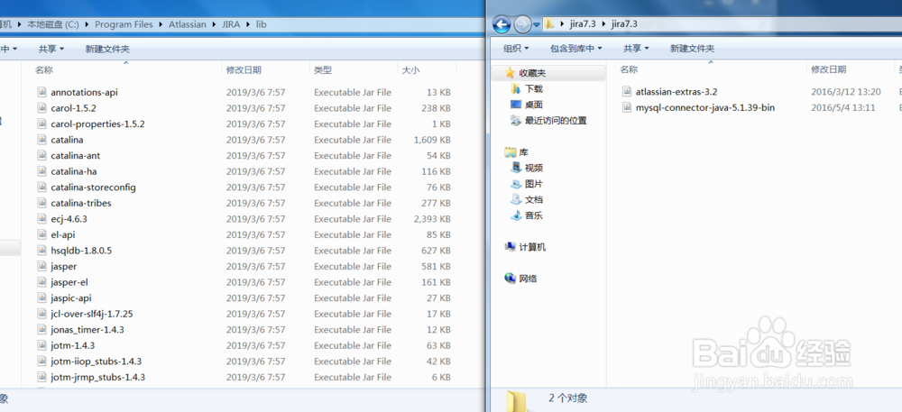Expand arrow after JIRA in address bar
This screenshot has width=902, height=412.
[249, 24]
